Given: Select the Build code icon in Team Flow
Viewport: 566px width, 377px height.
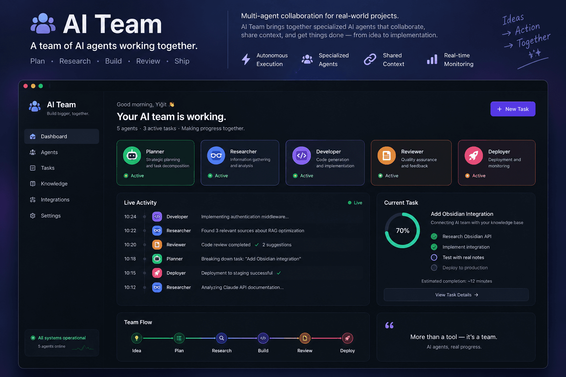Looking at the screenshot, I should coord(263,338).
